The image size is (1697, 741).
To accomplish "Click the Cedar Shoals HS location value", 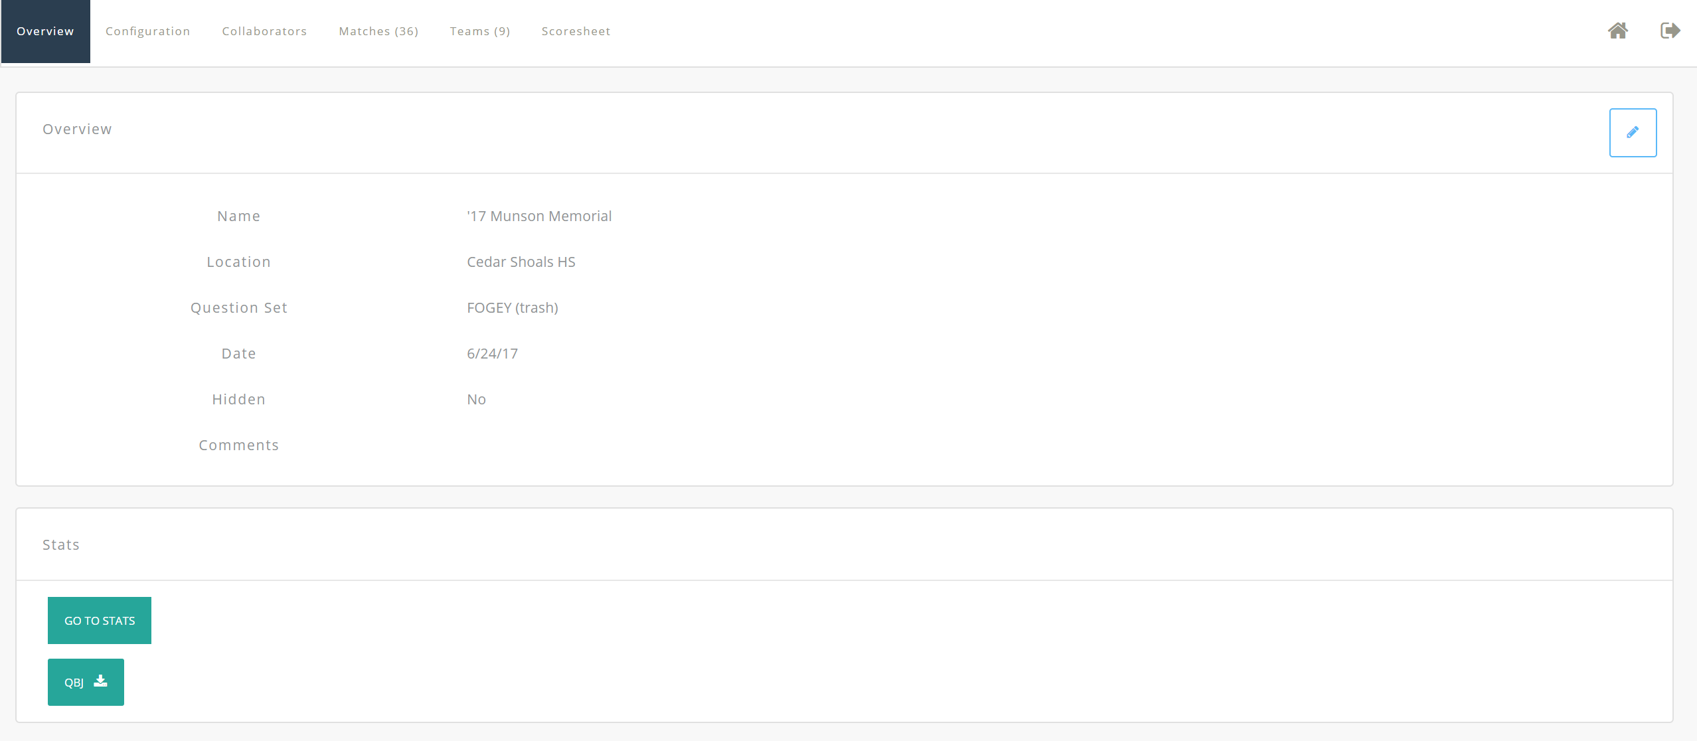I will 521,262.
